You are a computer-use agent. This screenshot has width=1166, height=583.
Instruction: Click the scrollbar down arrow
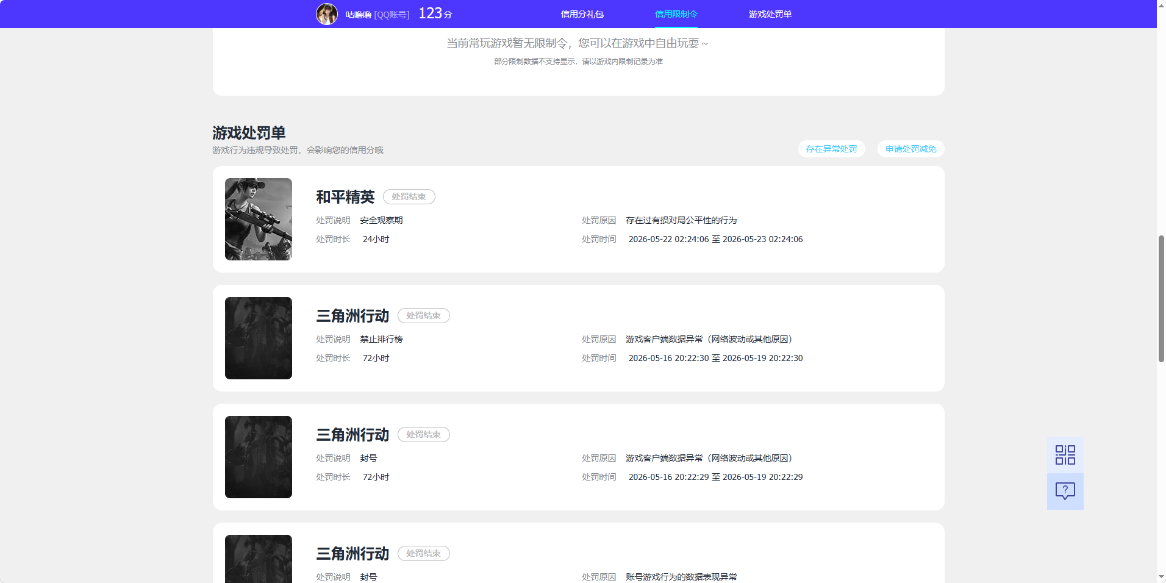[1161, 577]
